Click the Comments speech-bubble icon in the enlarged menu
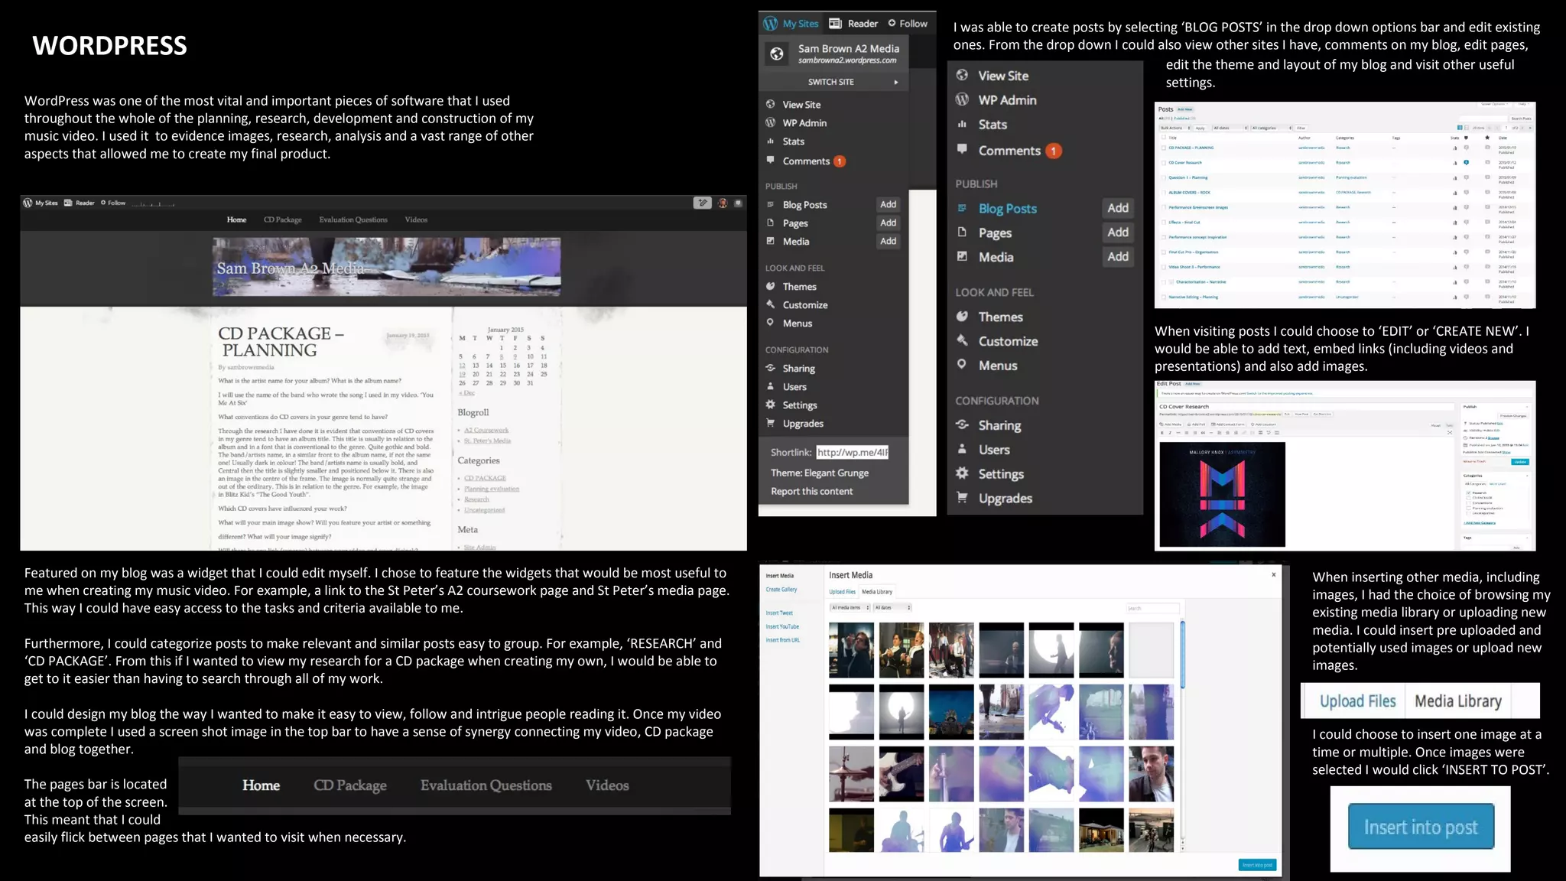This screenshot has width=1566, height=881. (x=962, y=149)
